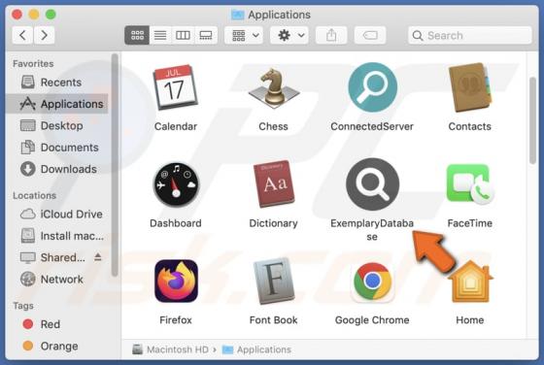This screenshot has height=365, width=544.
Task: Select the Dashboard app icon
Action: (x=176, y=184)
